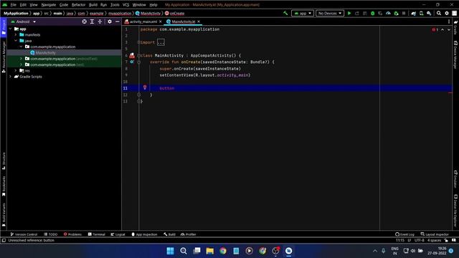Collapse the java folder
Screen dimensions: 459x258
pos(16,41)
